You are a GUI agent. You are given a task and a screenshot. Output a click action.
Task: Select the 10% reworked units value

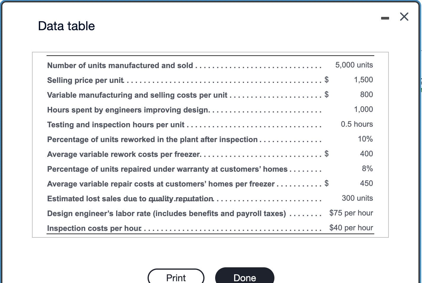point(365,139)
